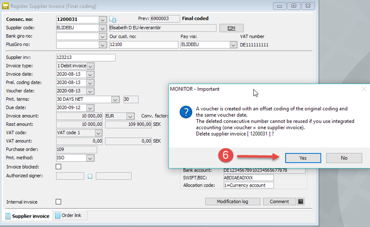Click the shopping cart icon in the title bar

pyautogui.click(x=5, y=6)
